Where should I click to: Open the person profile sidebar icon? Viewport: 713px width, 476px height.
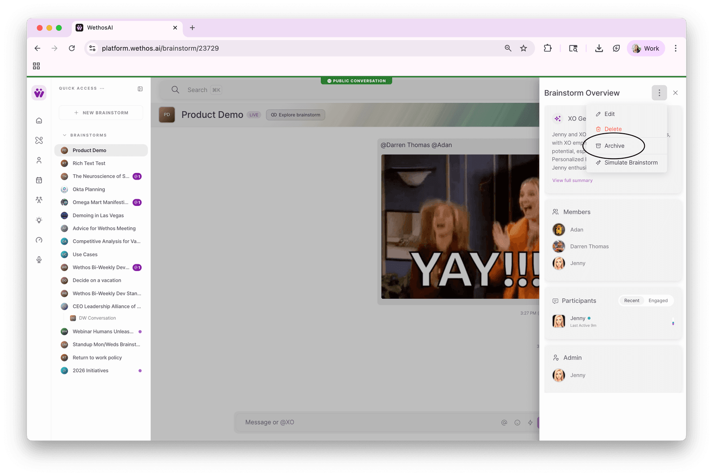pos(39,160)
